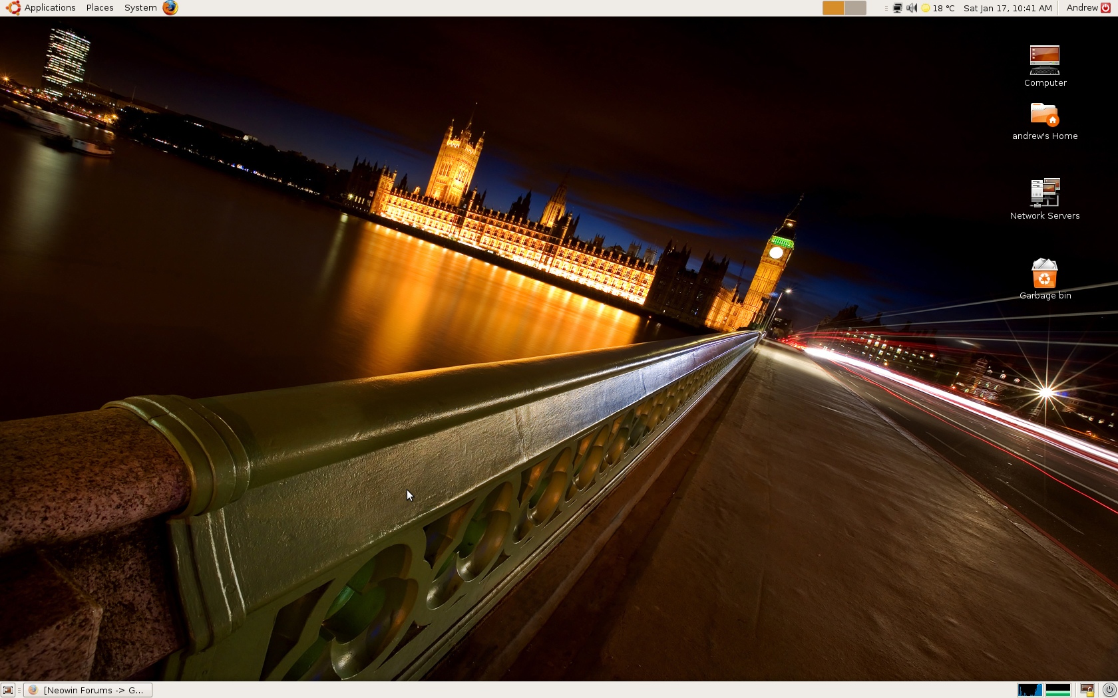The width and height of the screenshot is (1118, 698).
Task: Lock the screen with the padlock icon
Action: pyautogui.click(x=1087, y=690)
